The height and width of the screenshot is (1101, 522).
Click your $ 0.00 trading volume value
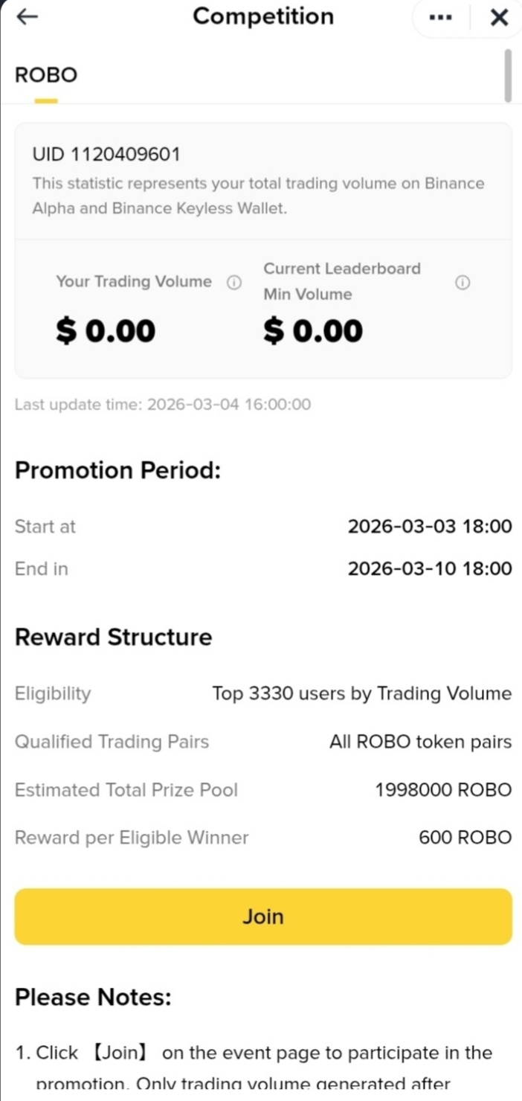(x=106, y=331)
